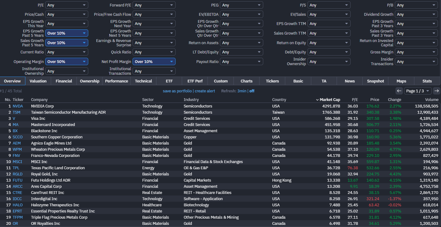Click OR Royalties Inc company name
The height and width of the screenshot is (227, 441).
[46, 224]
